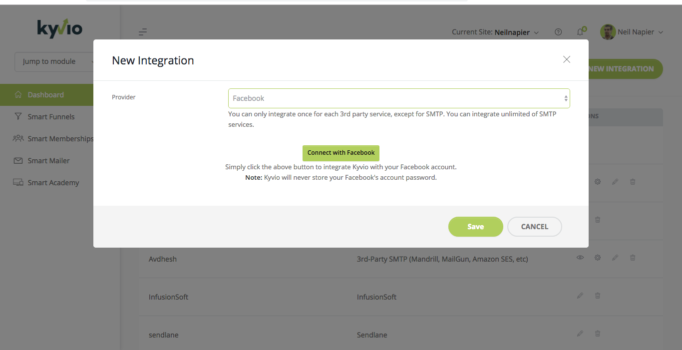
Task: Edit the Avdhesh integration with pencil icon
Action: 615,258
